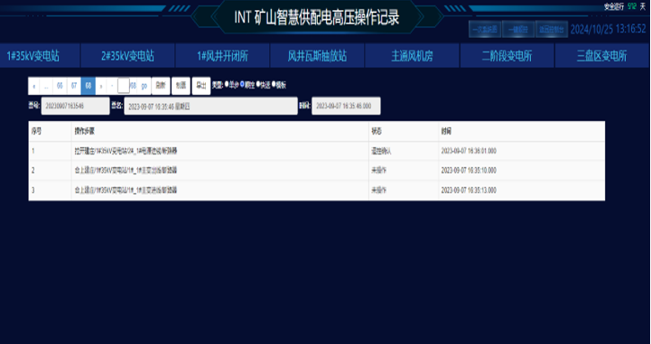The height and width of the screenshot is (344, 651).
Task: Open the 三盘区变电所 tab
Action: 601,56
